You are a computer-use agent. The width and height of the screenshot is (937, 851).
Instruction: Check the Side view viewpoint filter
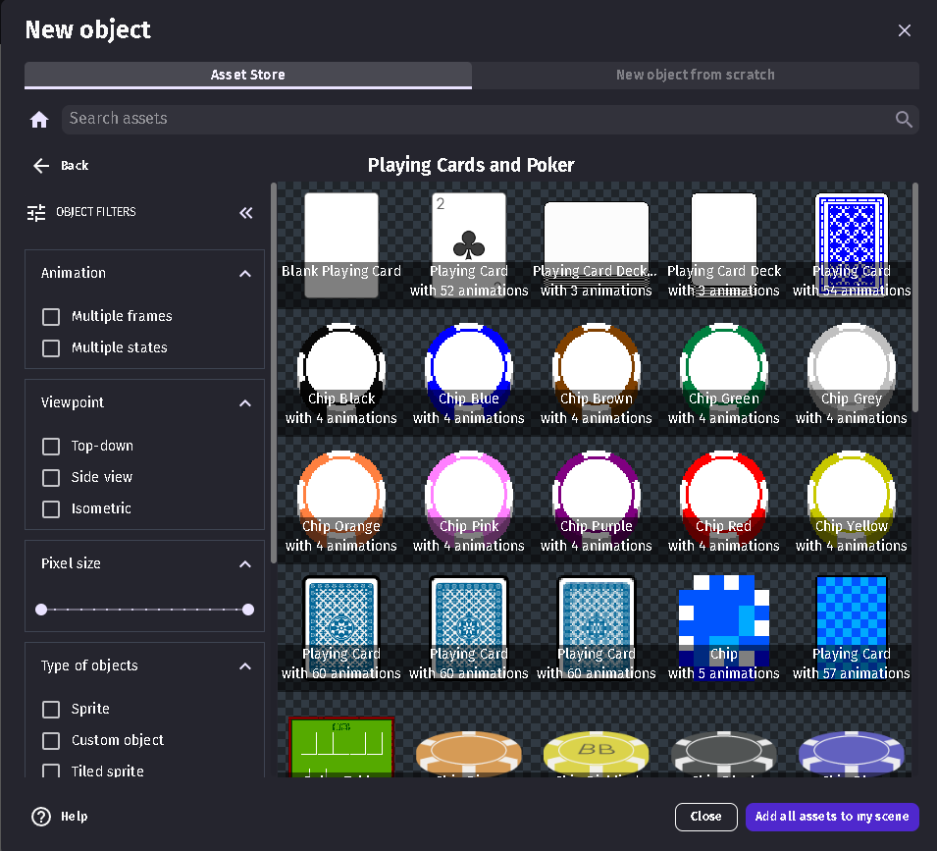pyautogui.click(x=51, y=477)
